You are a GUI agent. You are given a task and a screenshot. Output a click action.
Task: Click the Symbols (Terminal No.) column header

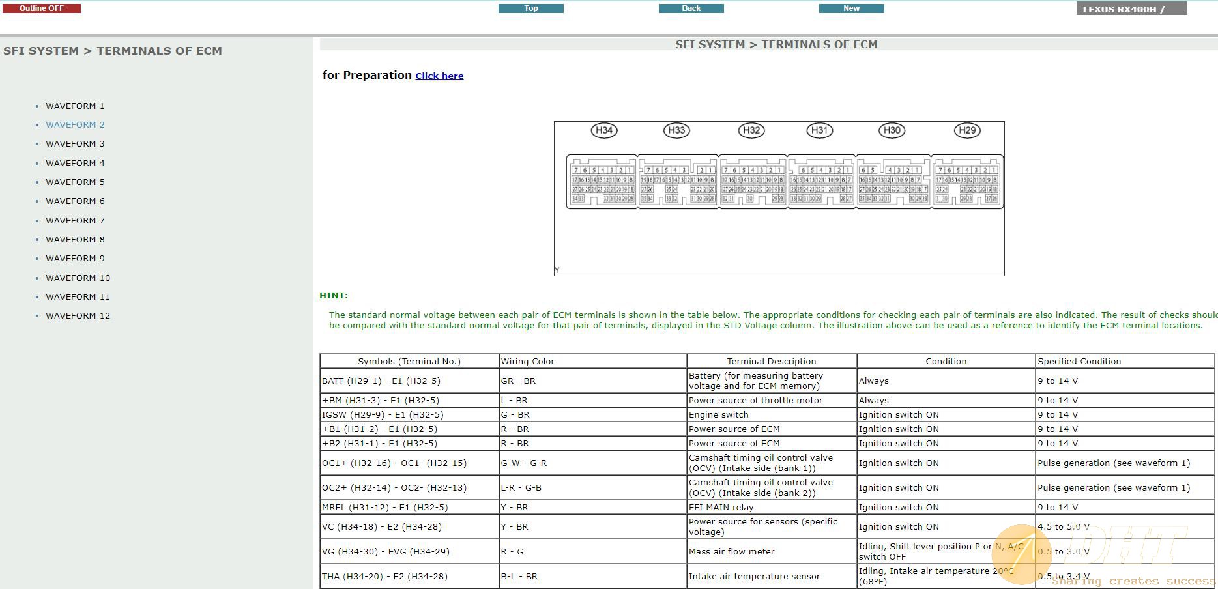pyautogui.click(x=409, y=361)
